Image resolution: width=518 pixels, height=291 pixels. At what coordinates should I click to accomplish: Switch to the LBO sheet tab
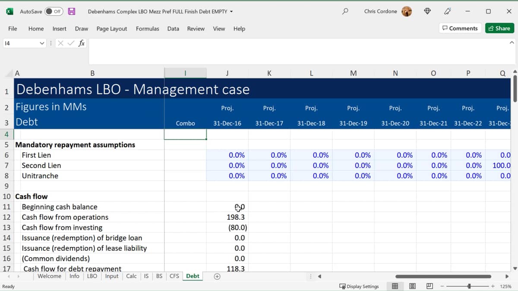(x=92, y=276)
